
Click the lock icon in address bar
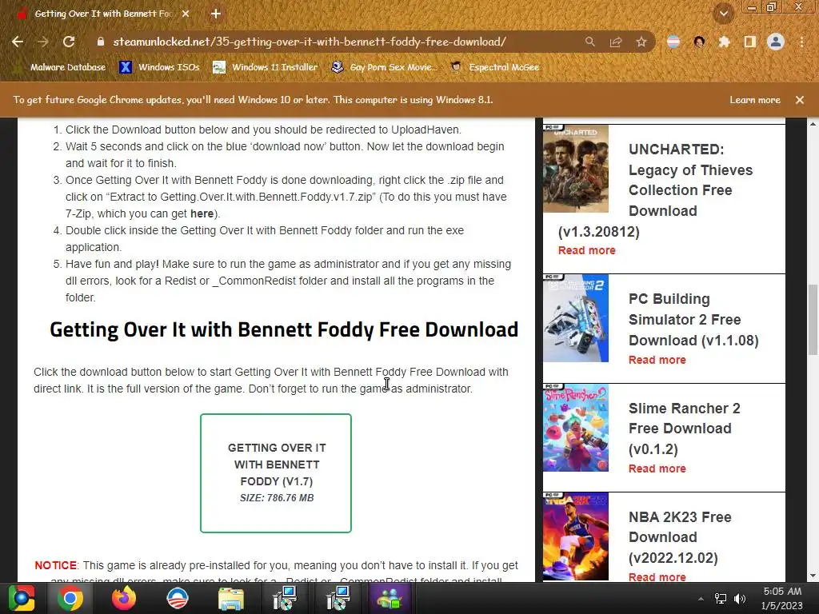pyautogui.click(x=101, y=42)
